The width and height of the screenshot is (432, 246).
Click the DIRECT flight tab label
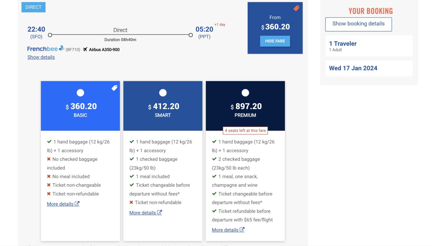(33, 7)
